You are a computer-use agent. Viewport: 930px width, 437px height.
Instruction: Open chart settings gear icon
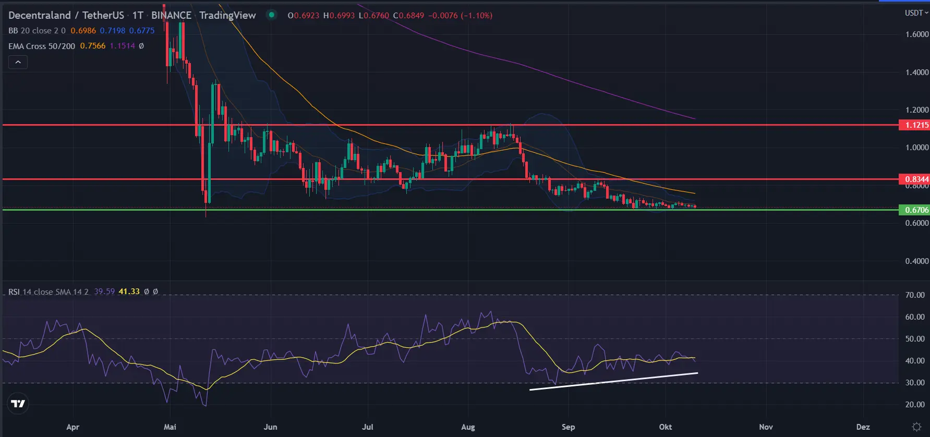[x=916, y=427]
